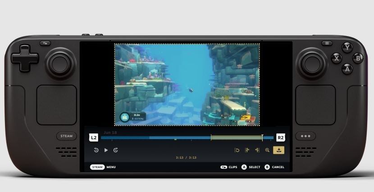Choose the A SELECT footer prompt

pyautogui.click(x=251, y=167)
